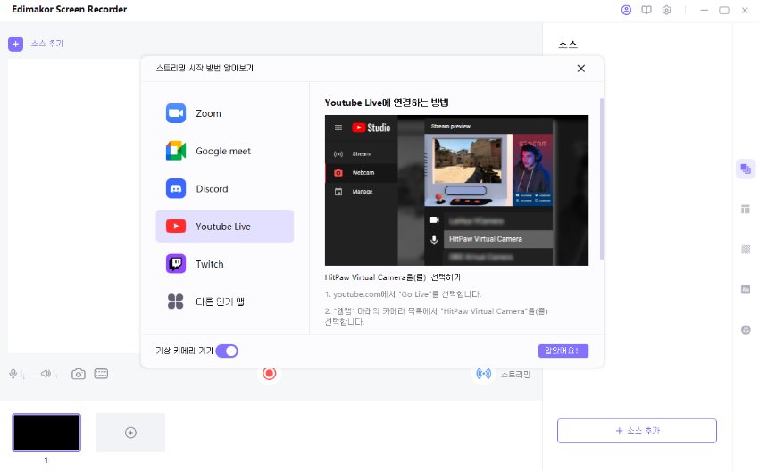Click the Youtube Live에 연결하는 방법 heading
Image resolution: width=759 pixels, height=471 pixels.
coord(387,103)
